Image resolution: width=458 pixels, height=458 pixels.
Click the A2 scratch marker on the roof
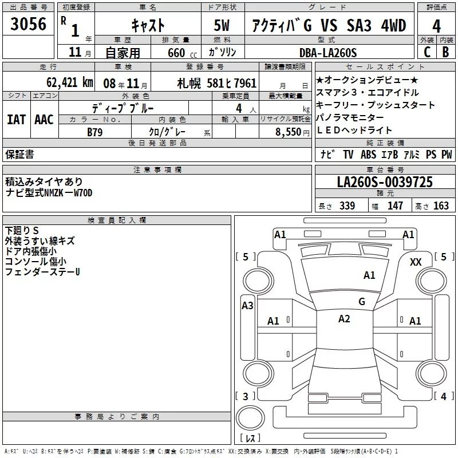[344, 319]
